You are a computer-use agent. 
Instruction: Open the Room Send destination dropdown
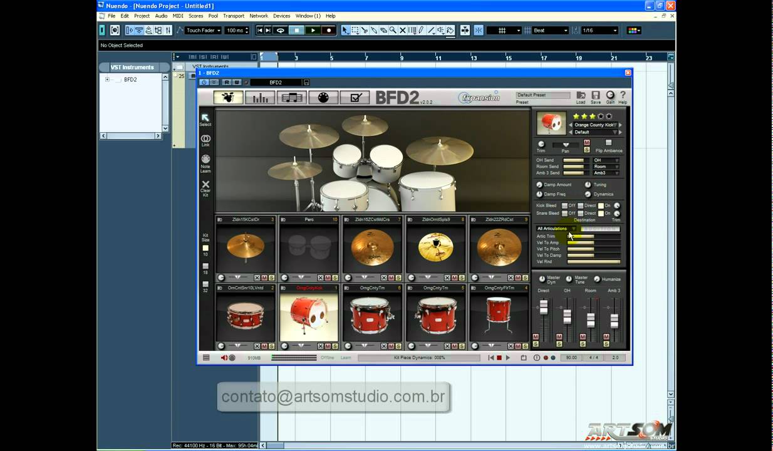tap(606, 167)
